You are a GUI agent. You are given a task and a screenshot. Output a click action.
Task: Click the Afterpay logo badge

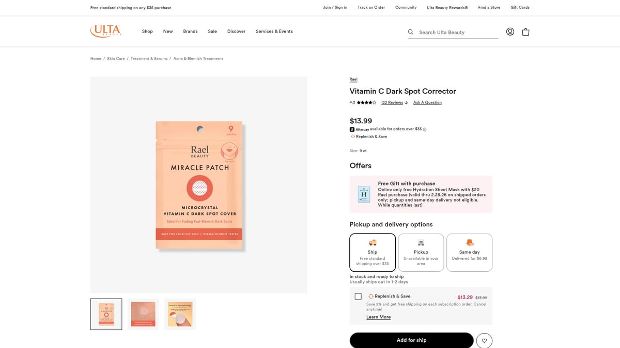(x=352, y=129)
